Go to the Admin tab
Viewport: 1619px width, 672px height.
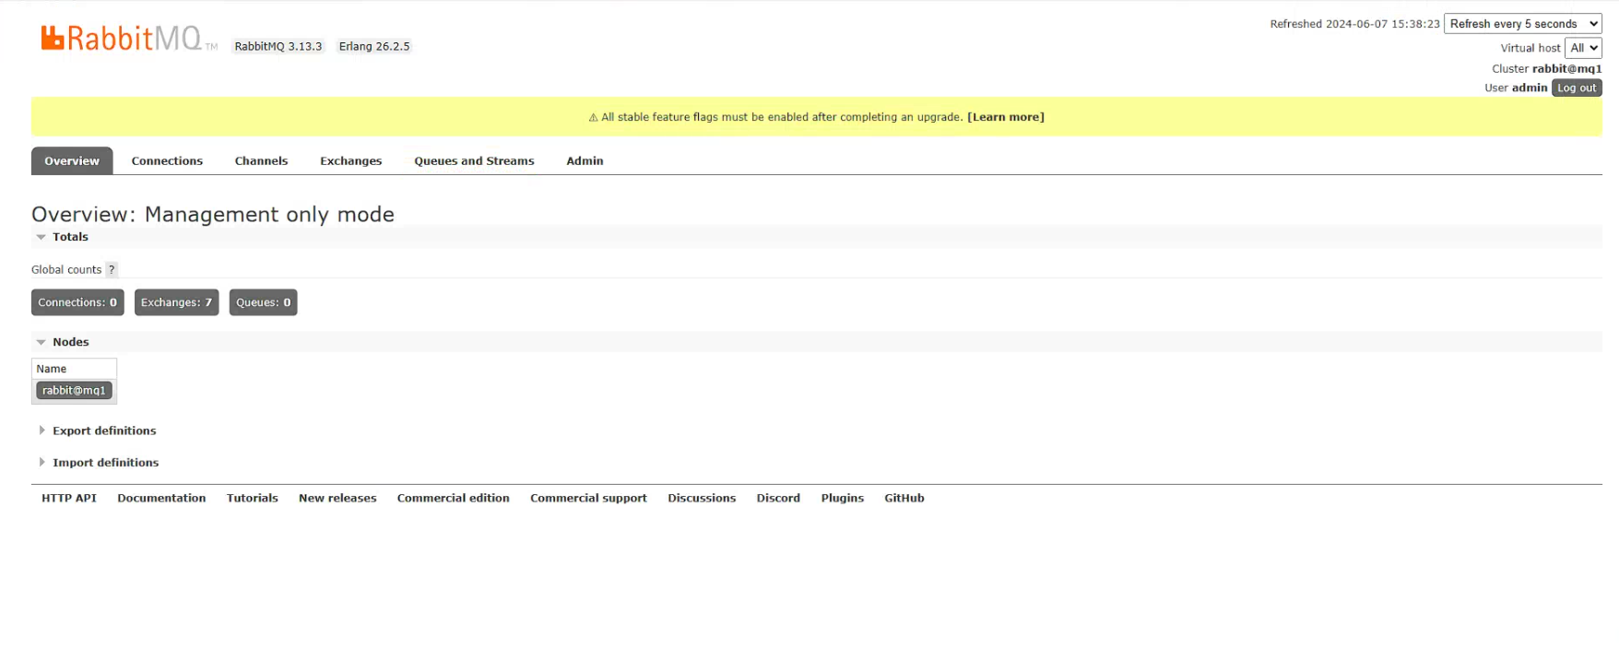585,160
